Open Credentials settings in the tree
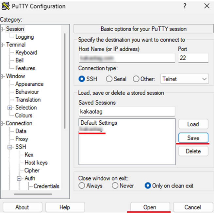214x213 pixels. tap(46, 186)
